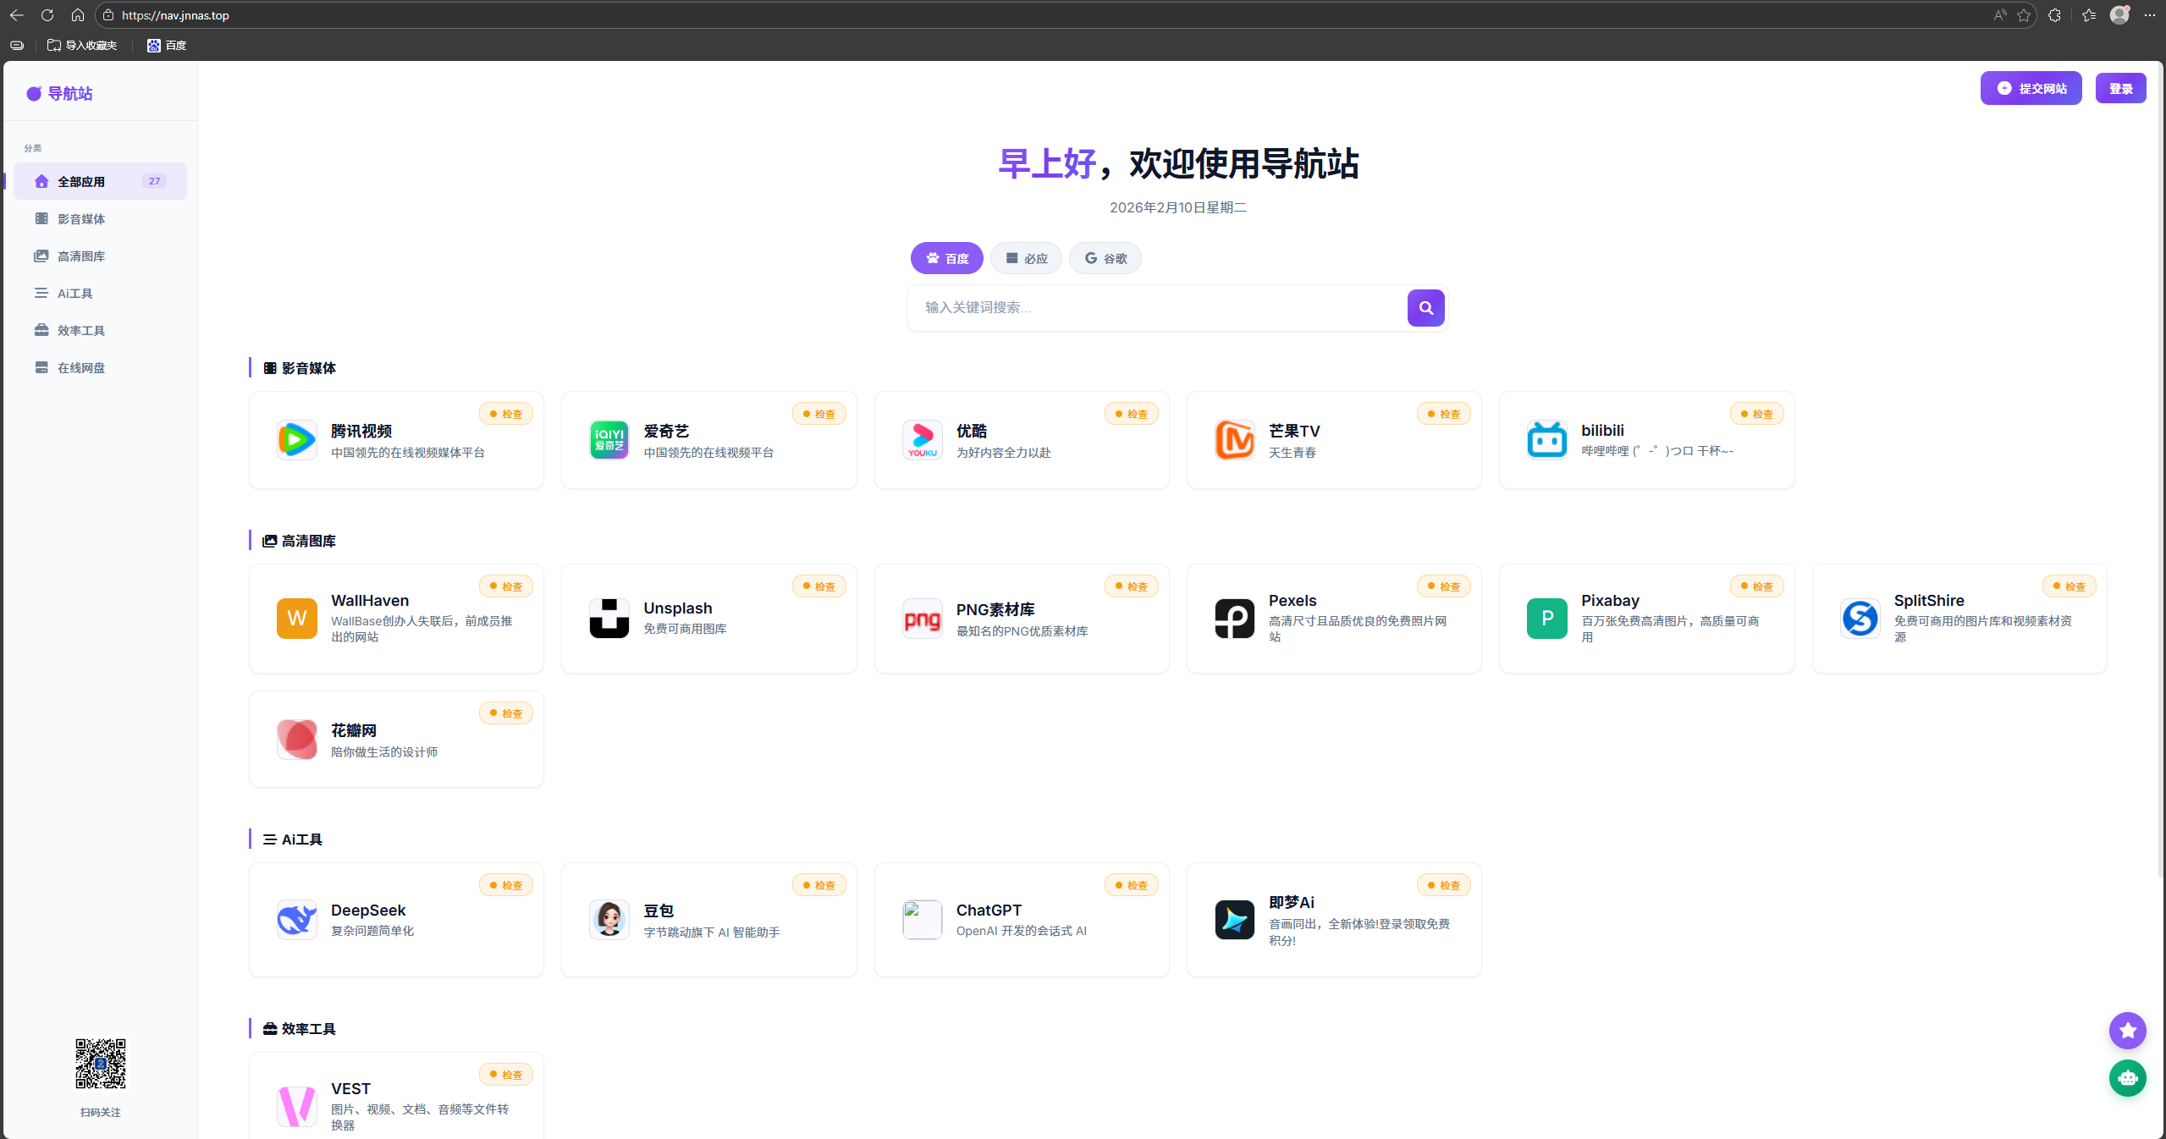Screen dimensions: 2166x1139
Task: Click the browser refresh icon
Action: coord(47,15)
